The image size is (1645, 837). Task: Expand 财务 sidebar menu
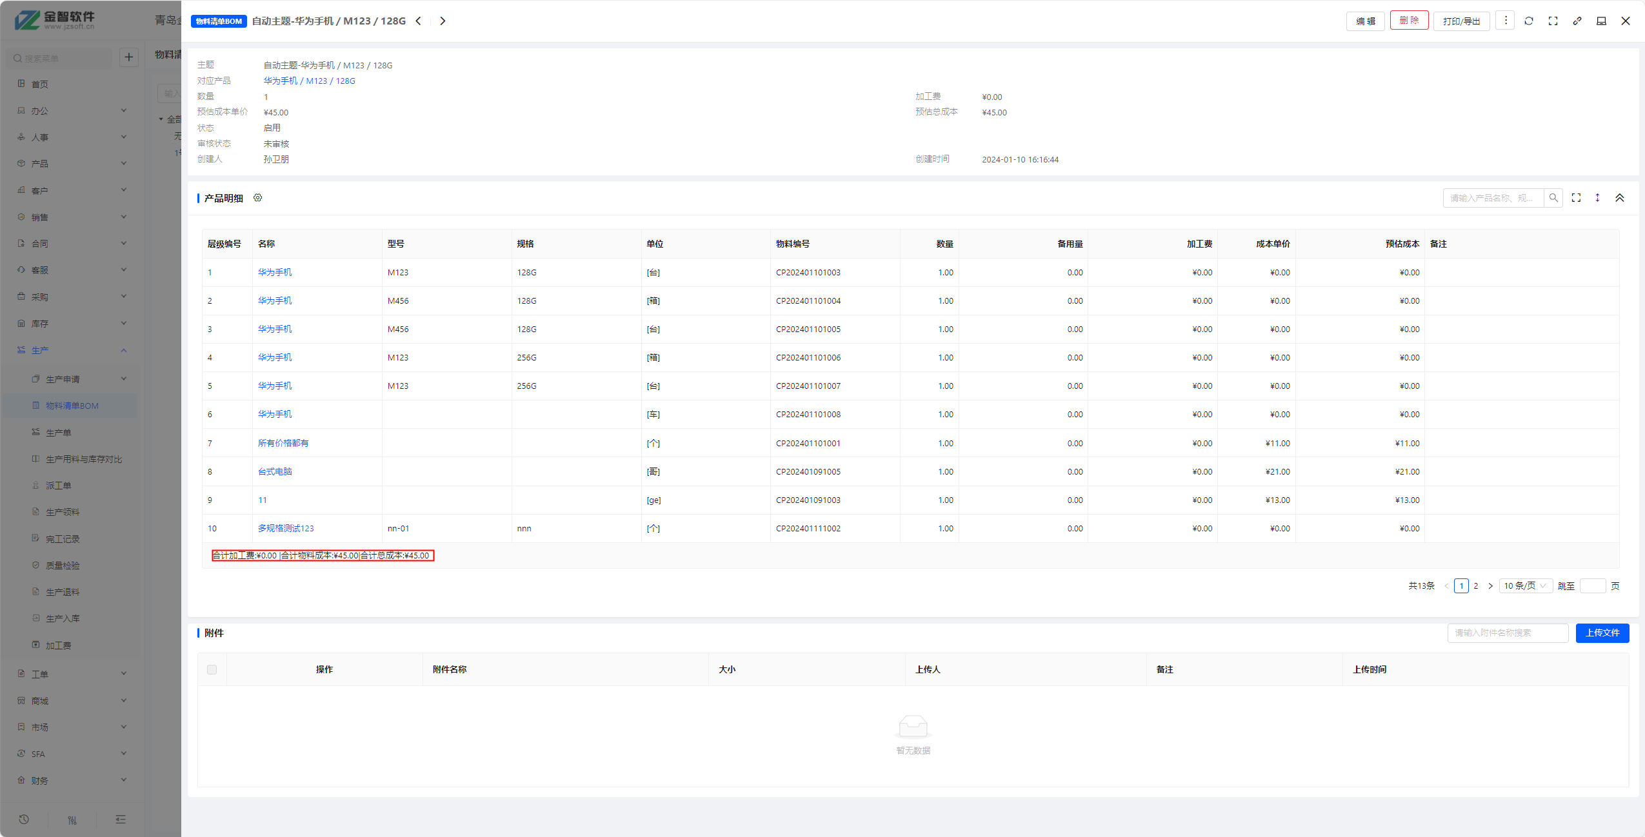[71, 780]
